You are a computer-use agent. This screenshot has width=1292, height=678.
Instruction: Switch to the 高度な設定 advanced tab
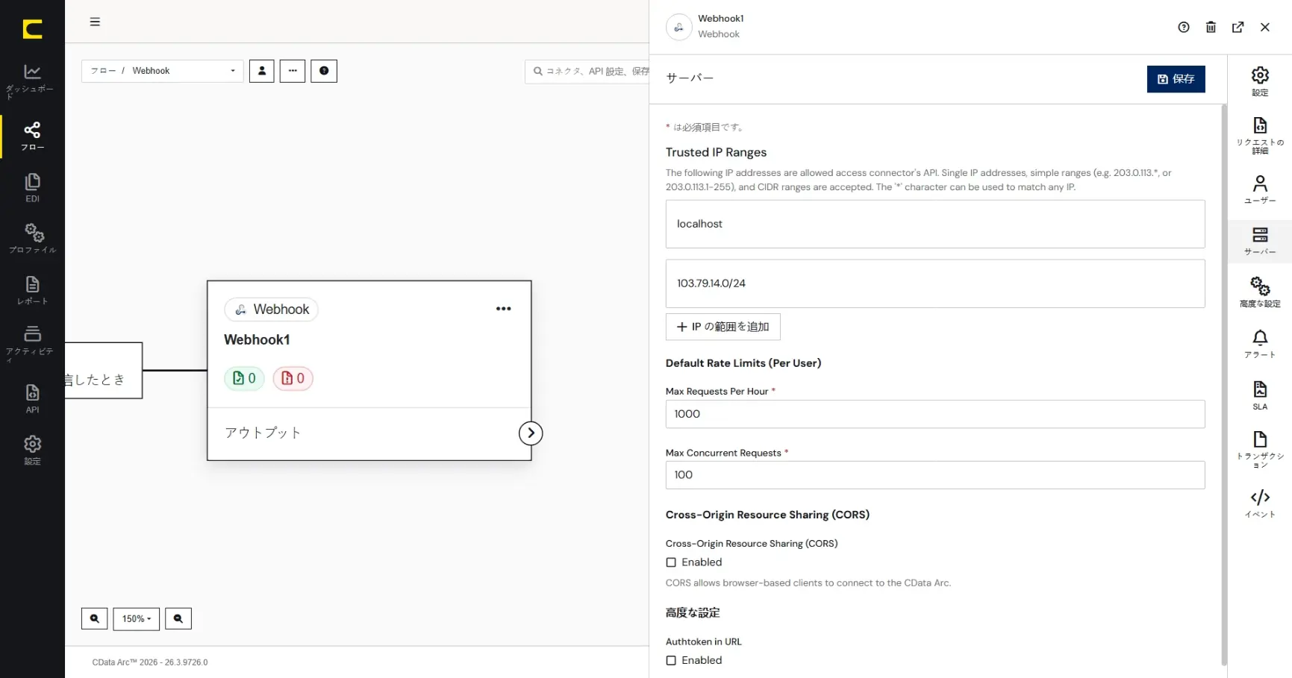tap(1260, 292)
